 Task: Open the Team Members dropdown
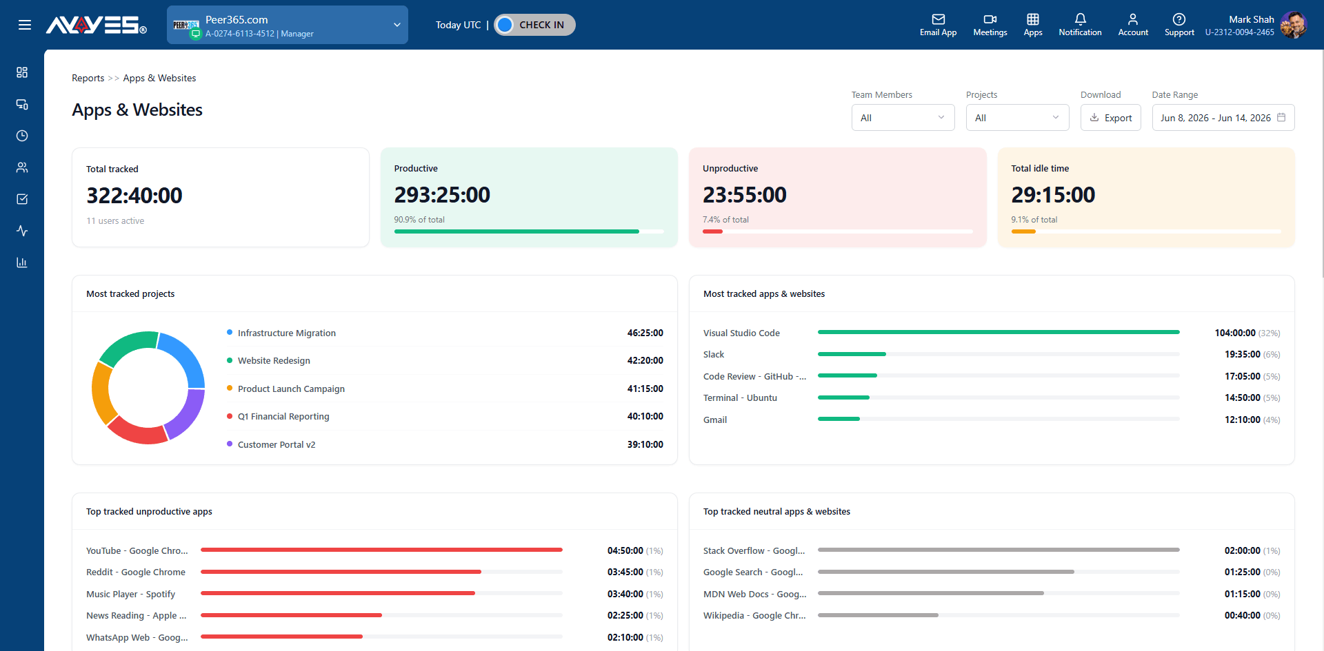903,118
